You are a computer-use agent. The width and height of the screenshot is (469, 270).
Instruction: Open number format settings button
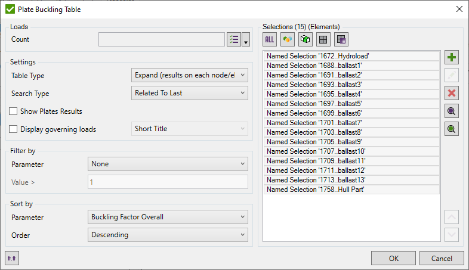(12, 258)
